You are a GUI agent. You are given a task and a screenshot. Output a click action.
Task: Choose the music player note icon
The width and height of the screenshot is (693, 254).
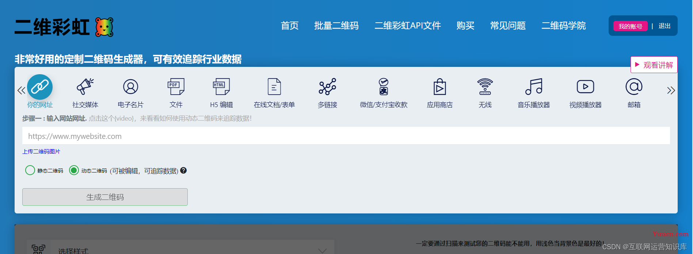coord(534,87)
